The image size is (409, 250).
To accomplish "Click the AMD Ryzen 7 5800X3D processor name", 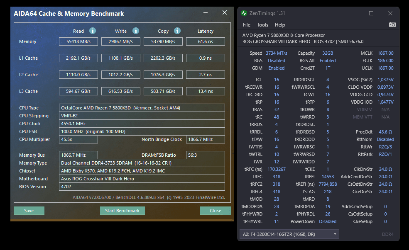I will [x=284, y=35].
